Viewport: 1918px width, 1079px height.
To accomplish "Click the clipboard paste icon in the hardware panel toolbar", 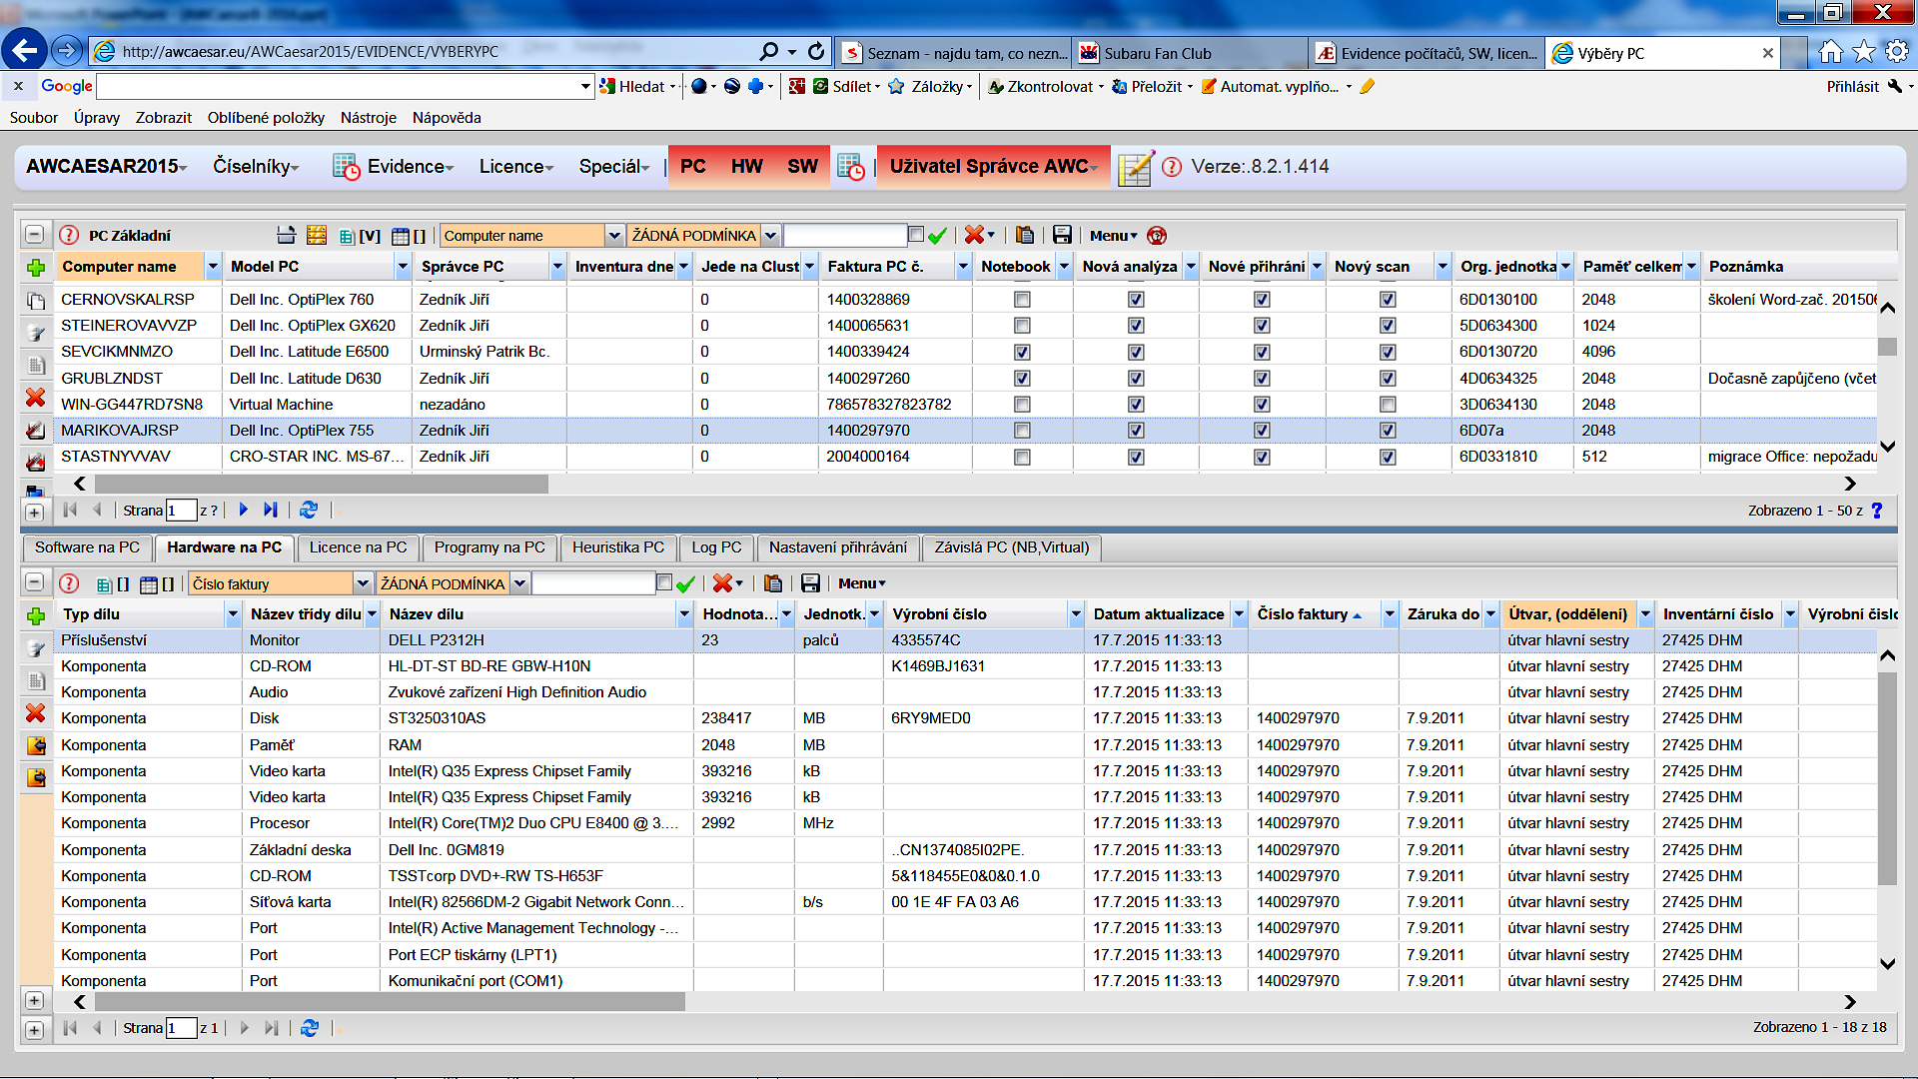I will (x=772, y=583).
